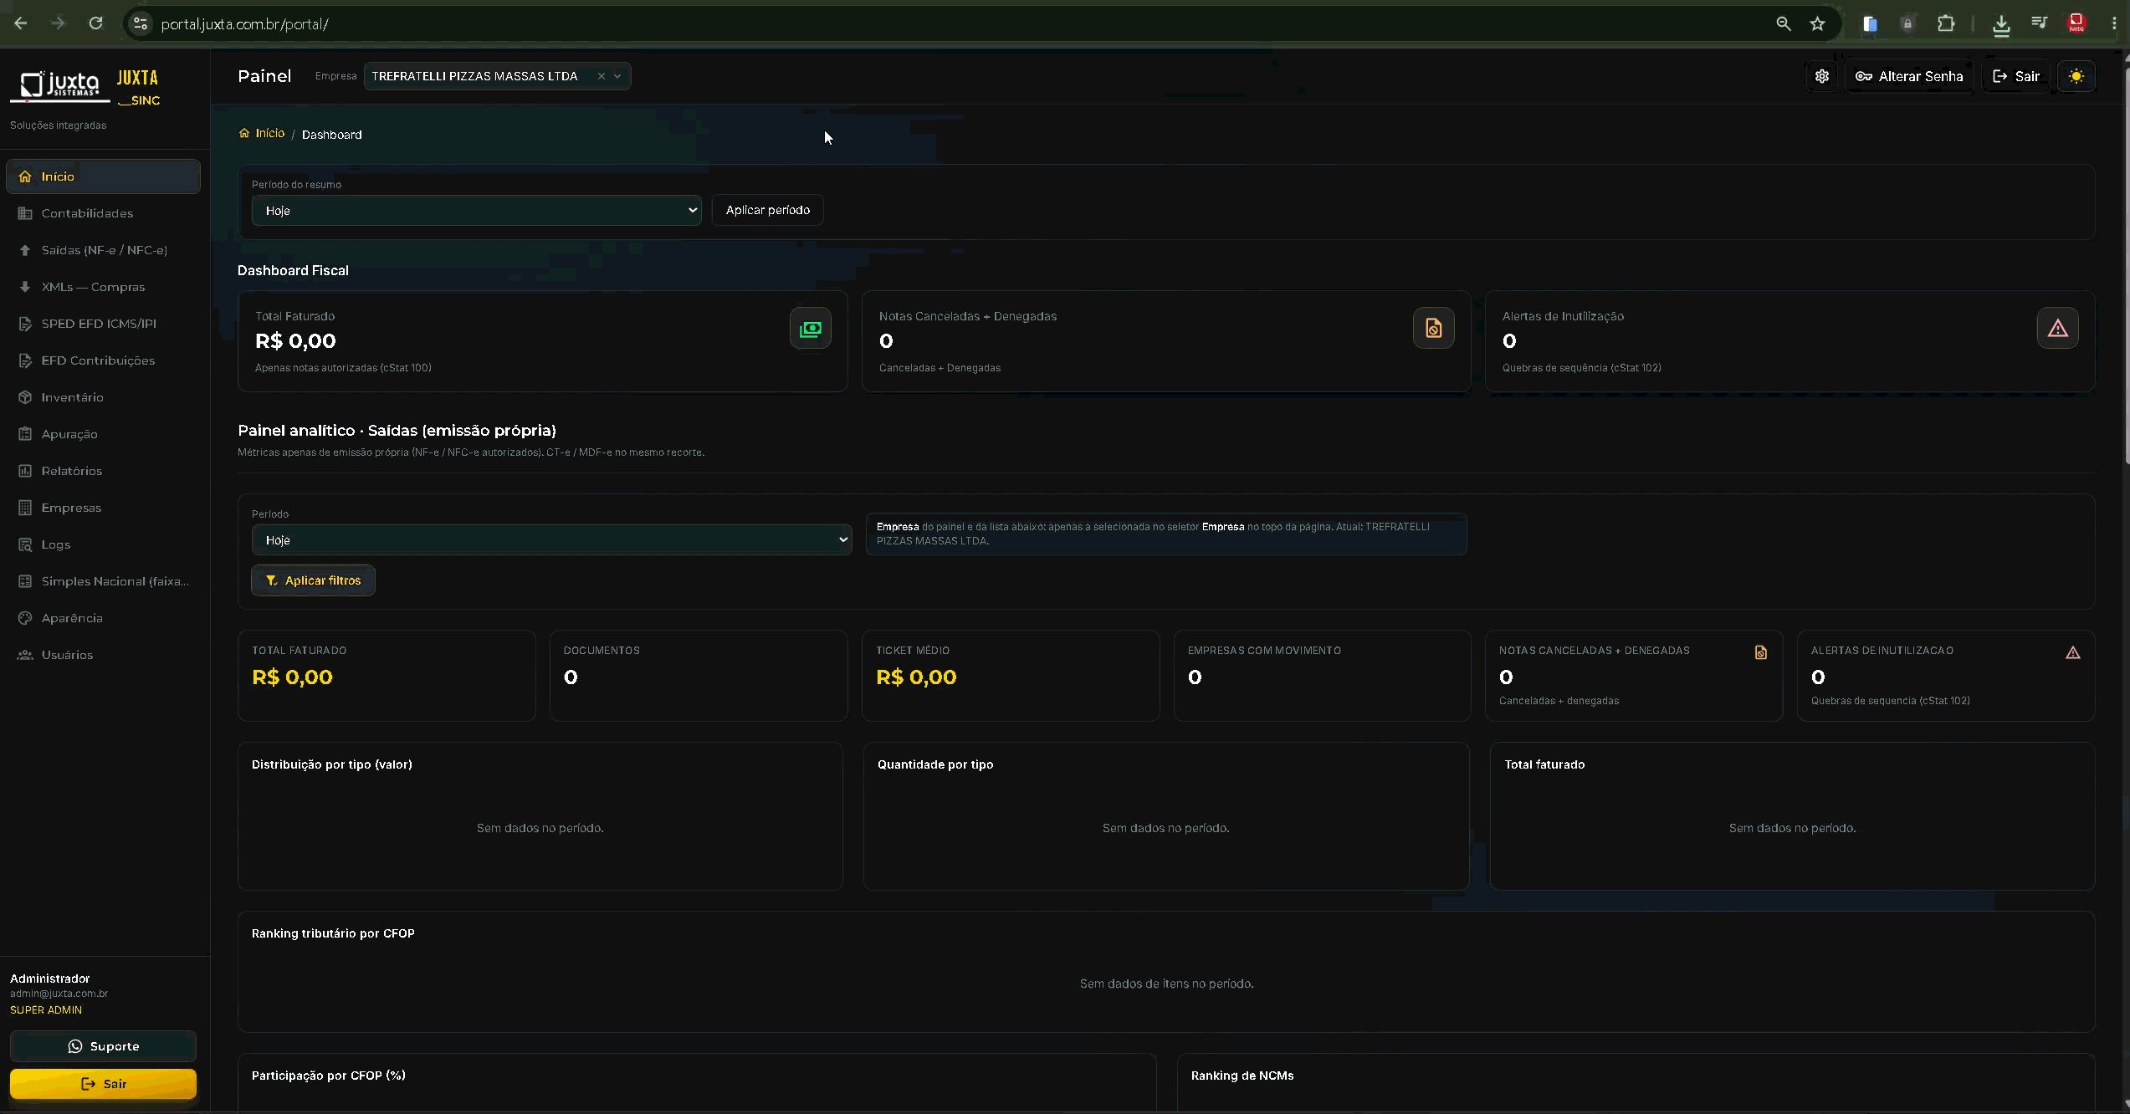
Task: Click the Juxta Sistemas logo
Action: click(59, 86)
